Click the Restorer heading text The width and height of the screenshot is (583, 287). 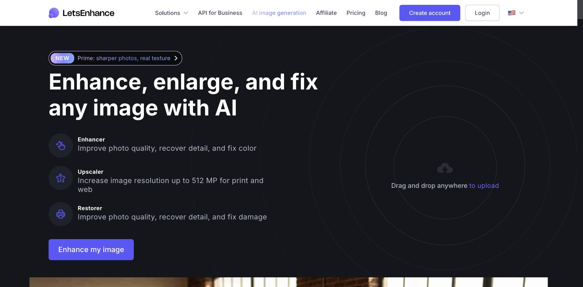[90, 208]
